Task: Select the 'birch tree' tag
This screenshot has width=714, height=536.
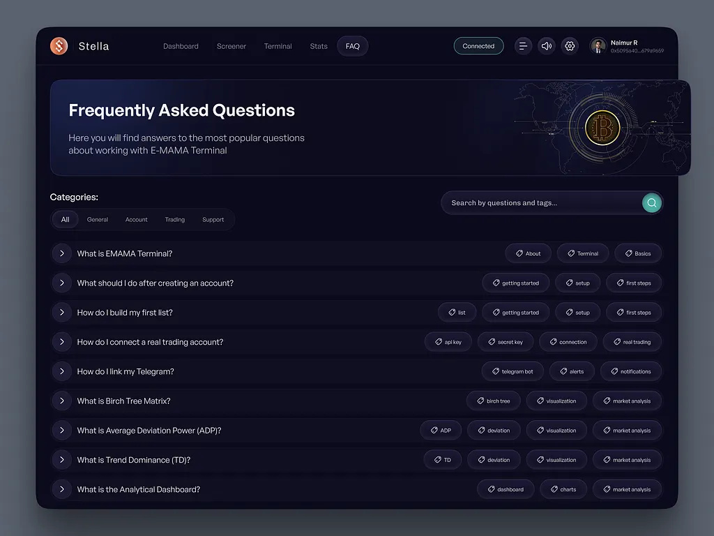Action: pyautogui.click(x=494, y=401)
